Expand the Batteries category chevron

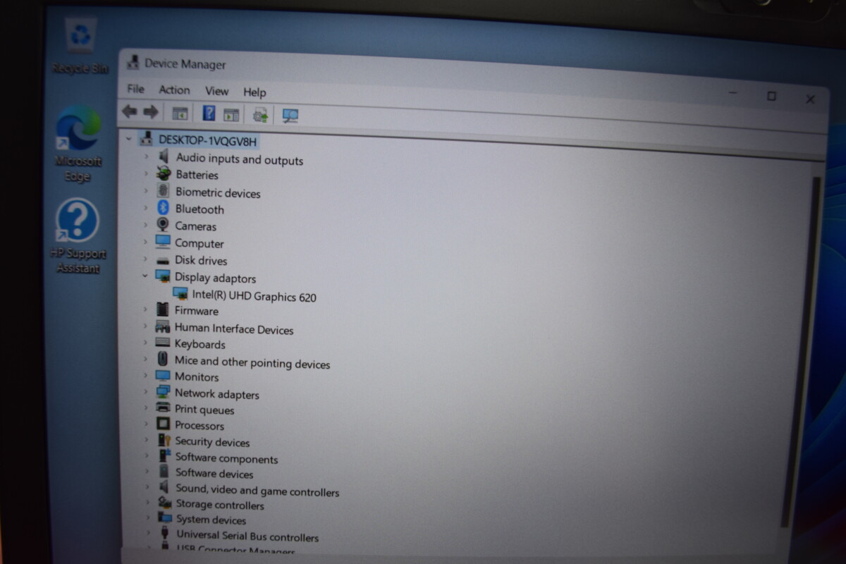coord(147,173)
